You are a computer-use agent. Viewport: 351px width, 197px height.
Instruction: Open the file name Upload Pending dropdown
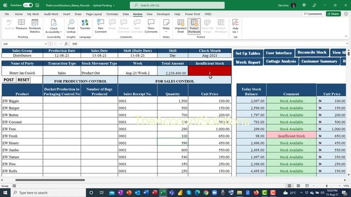coord(114,5)
